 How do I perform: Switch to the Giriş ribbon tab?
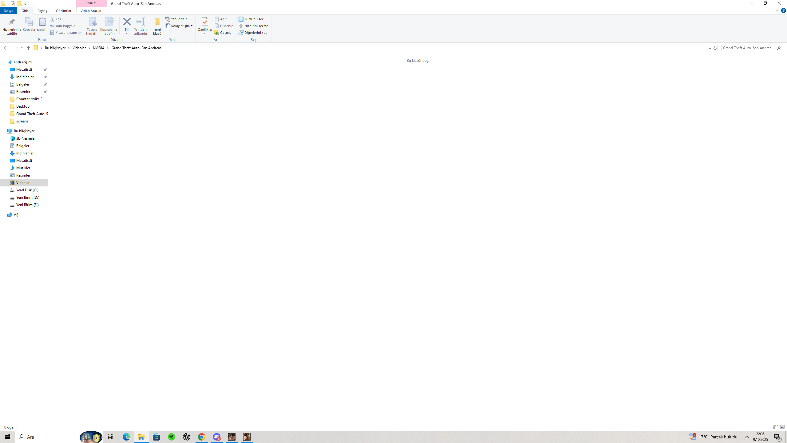click(25, 11)
